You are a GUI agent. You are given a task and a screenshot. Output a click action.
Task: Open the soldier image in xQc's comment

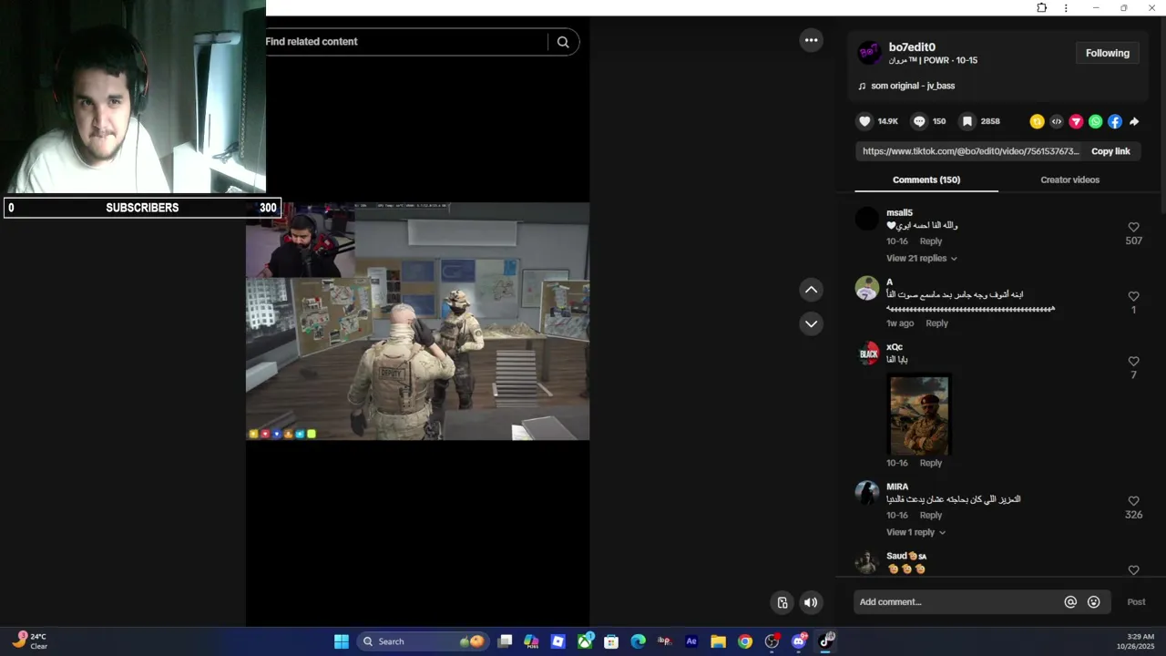click(919, 415)
